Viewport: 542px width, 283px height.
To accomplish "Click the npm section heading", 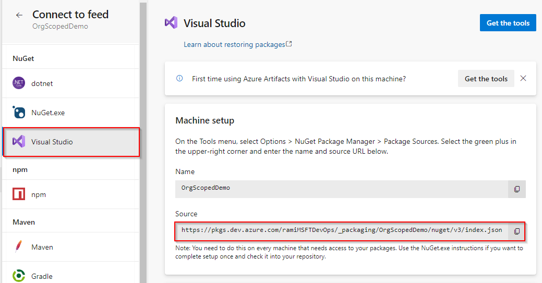I will [x=20, y=170].
